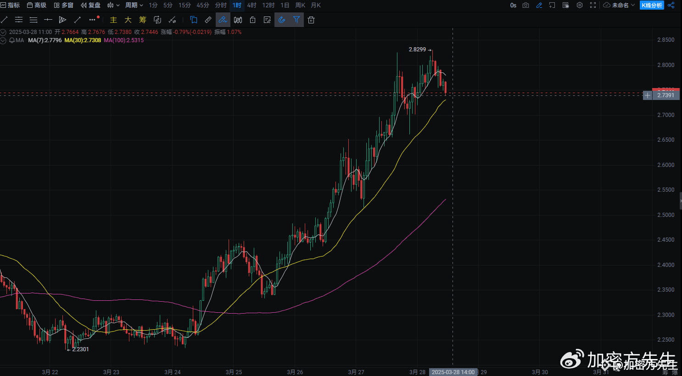Open the 未命名 layout dropdown
Viewport: 682px width, 376px height.
click(x=619, y=5)
